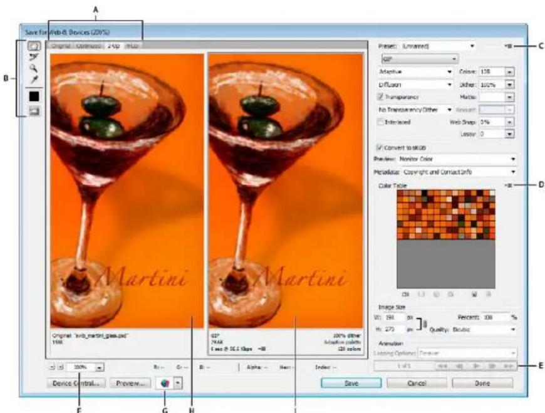Open the Preview Monitor Color dropdown
This screenshot has height=413, width=545.
point(457,159)
